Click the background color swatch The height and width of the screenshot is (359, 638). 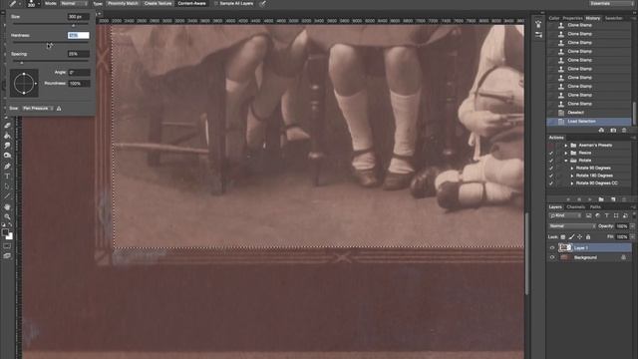(x=10, y=236)
